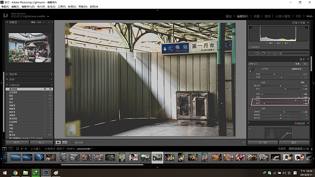Image resolution: width=315 pixels, height=177 pixels.
Task: Open the 工具(T) menu
Action: pyautogui.click(x=62, y=7)
